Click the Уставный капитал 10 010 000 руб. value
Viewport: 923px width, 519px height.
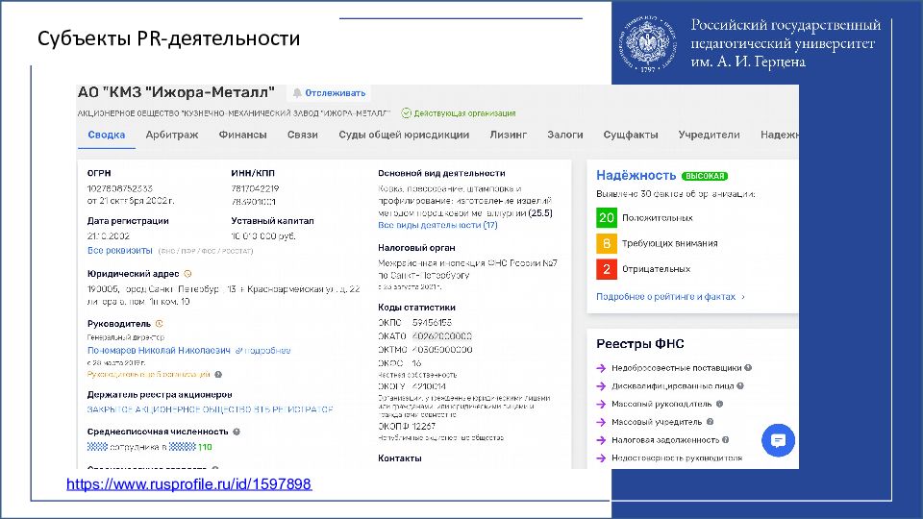tap(263, 236)
